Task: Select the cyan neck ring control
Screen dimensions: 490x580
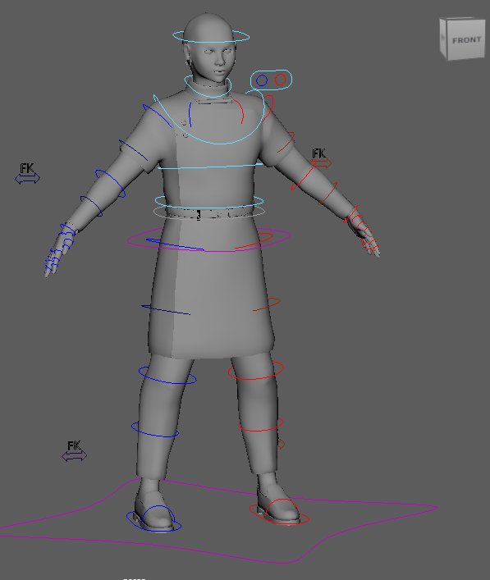Action: point(208,87)
